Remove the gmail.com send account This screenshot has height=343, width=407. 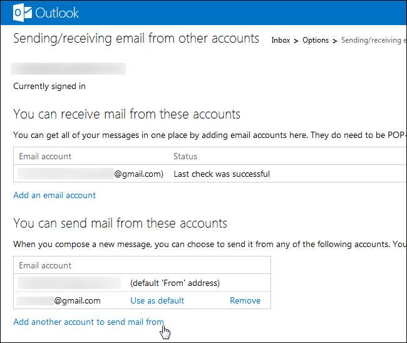pos(245,300)
